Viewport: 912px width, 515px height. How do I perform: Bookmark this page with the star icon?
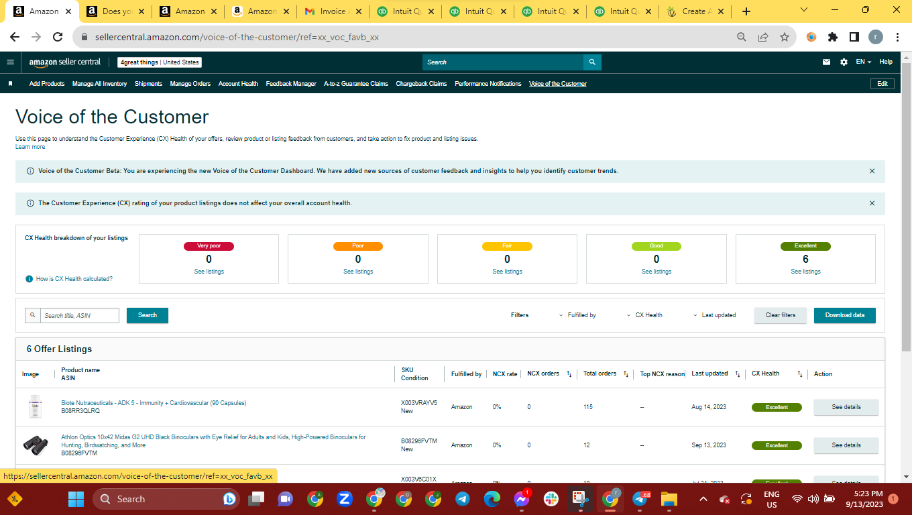(x=785, y=38)
